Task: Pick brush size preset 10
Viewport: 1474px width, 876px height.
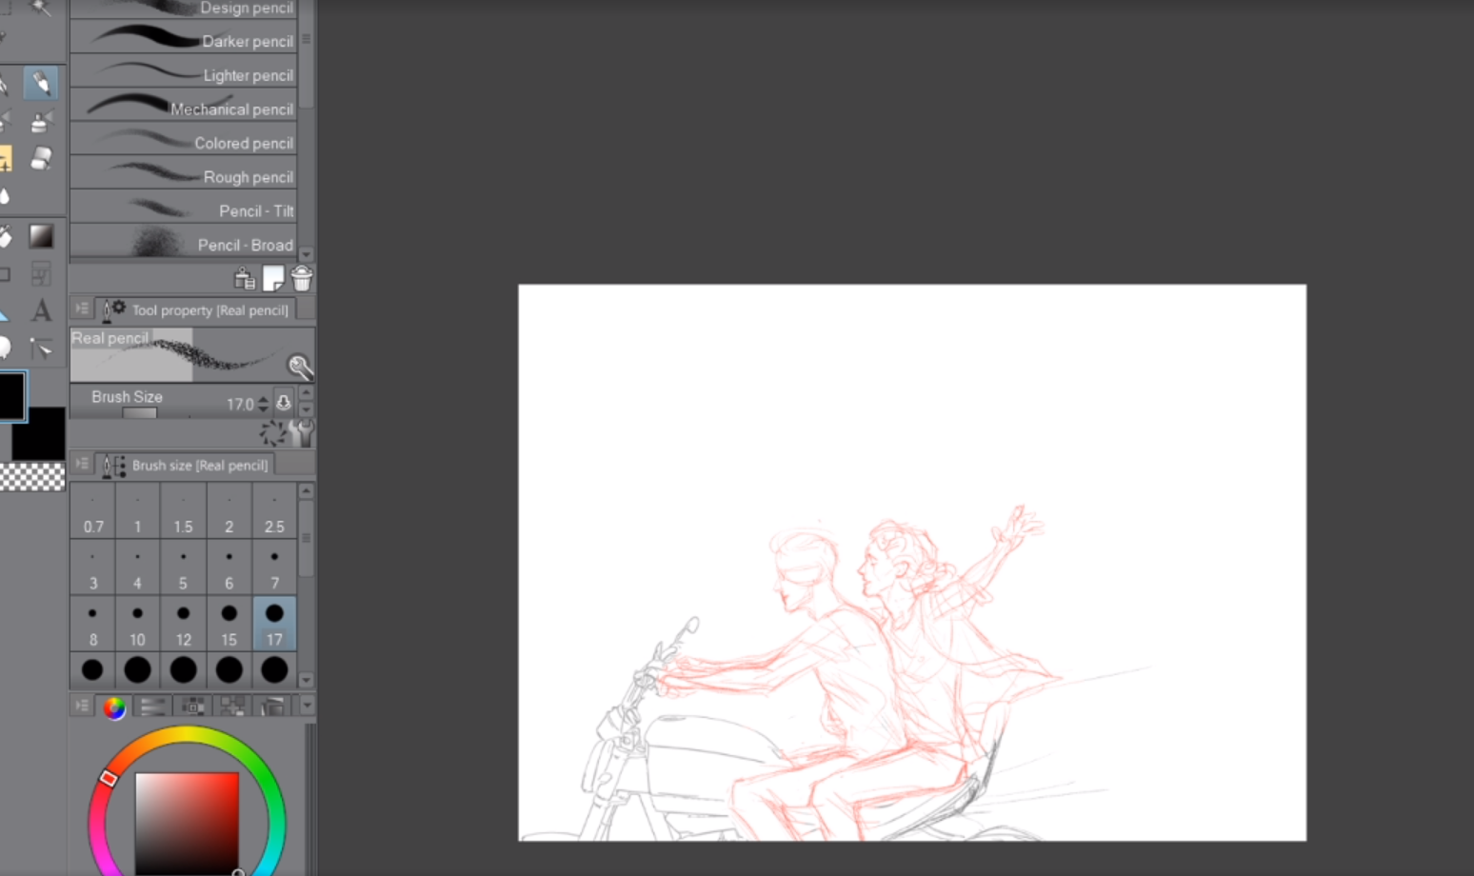Action: point(137,625)
